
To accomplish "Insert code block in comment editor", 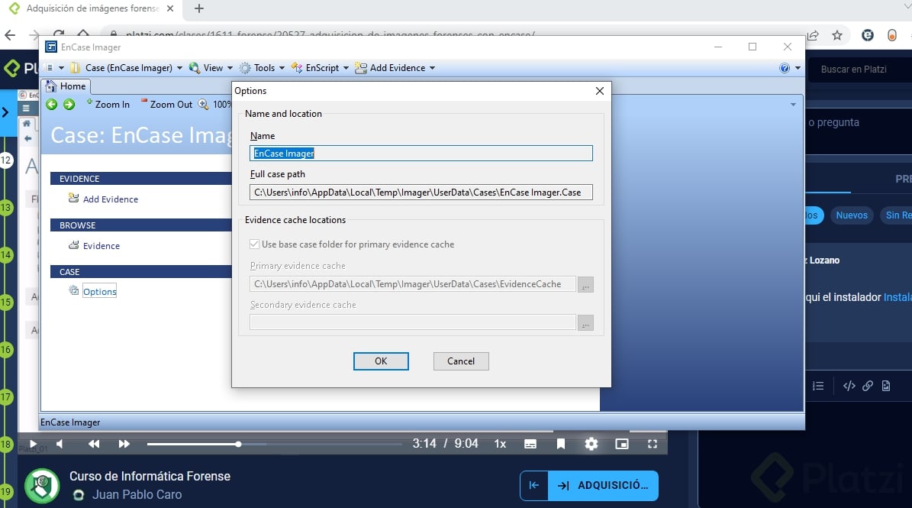I will (849, 386).
